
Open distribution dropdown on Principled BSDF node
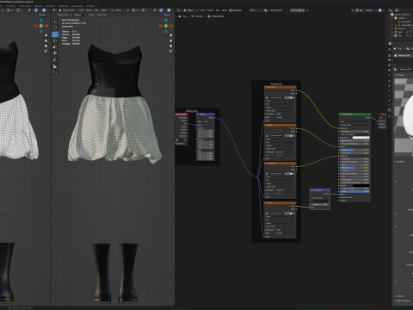(x=354, y=121)
